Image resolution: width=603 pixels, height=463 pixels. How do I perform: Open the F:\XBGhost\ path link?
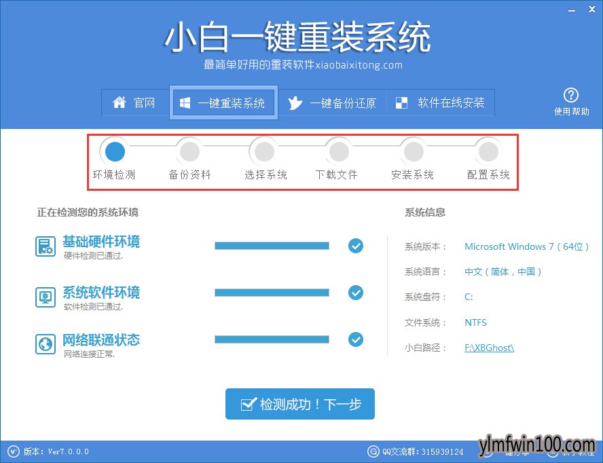pos(489,348)
